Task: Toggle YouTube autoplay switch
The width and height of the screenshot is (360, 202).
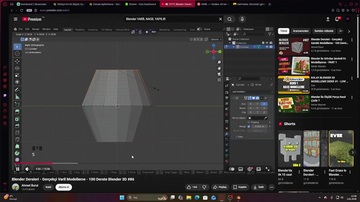Action: [232, 169]
